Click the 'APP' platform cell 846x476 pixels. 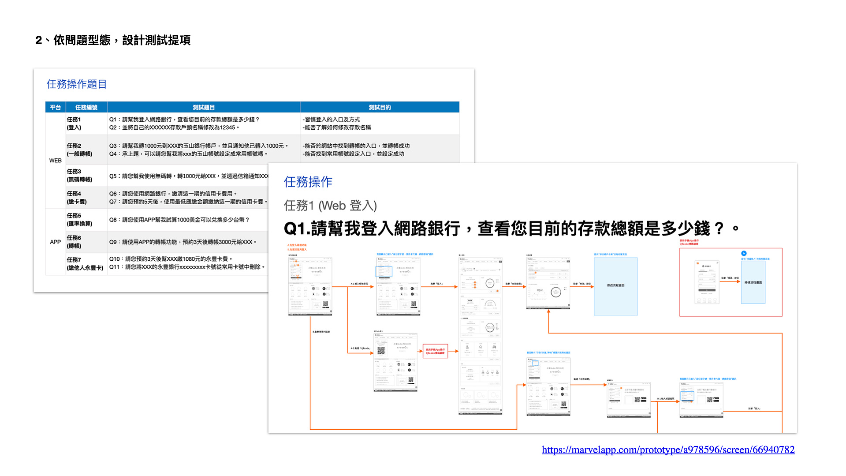point(56,242)
